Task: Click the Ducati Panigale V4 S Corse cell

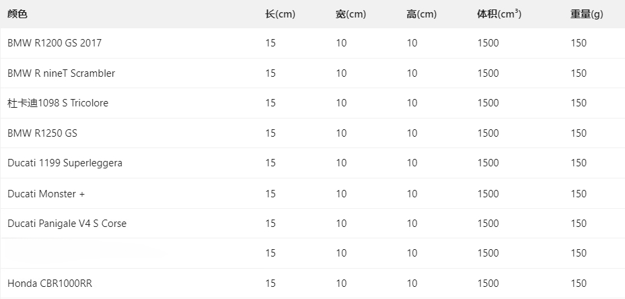Action: coord(67,224)
